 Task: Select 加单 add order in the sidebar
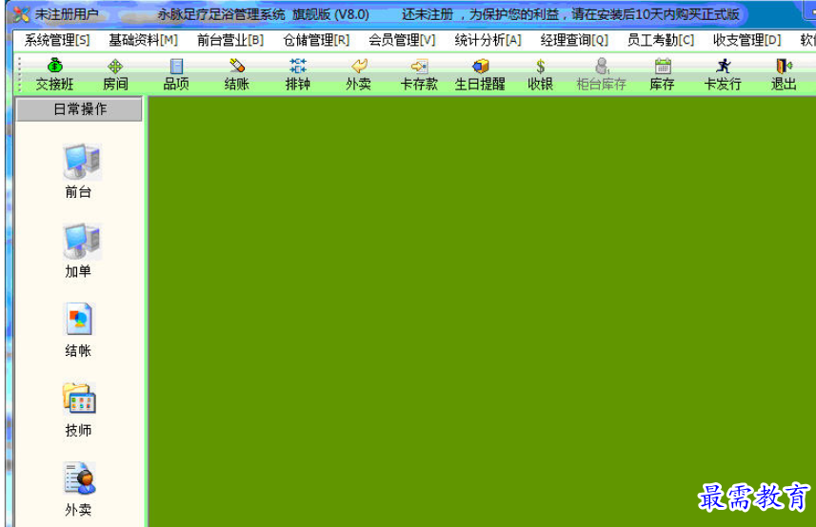(79, 251)
